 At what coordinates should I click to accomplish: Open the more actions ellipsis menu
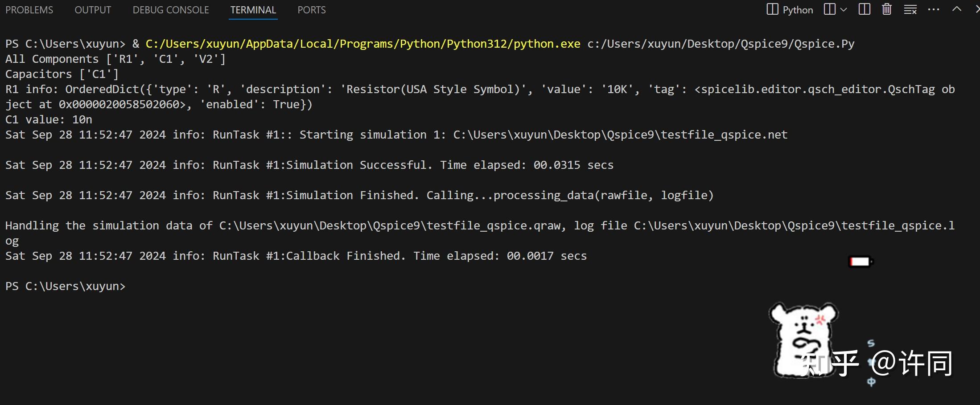click(934, 9)
